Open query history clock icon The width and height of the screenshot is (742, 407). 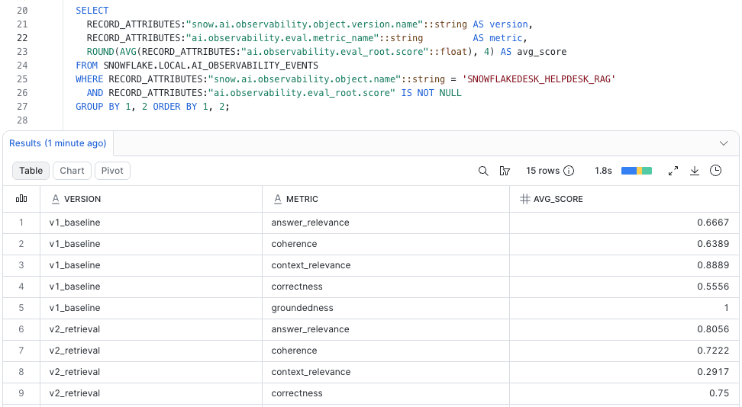pos(715,171)
